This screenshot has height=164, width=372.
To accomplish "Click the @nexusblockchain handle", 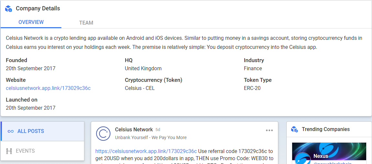I will pyautogui.click(x=332, y=163).
